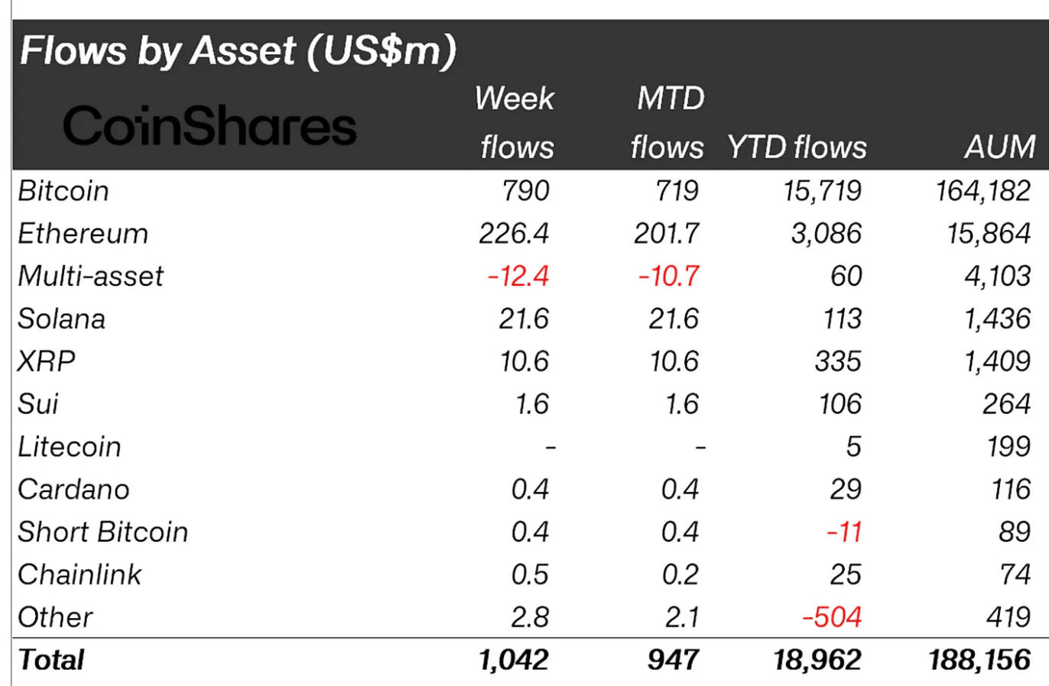
Task: Click the Total AUM value 188,156
Action: (x=979, y=660)
